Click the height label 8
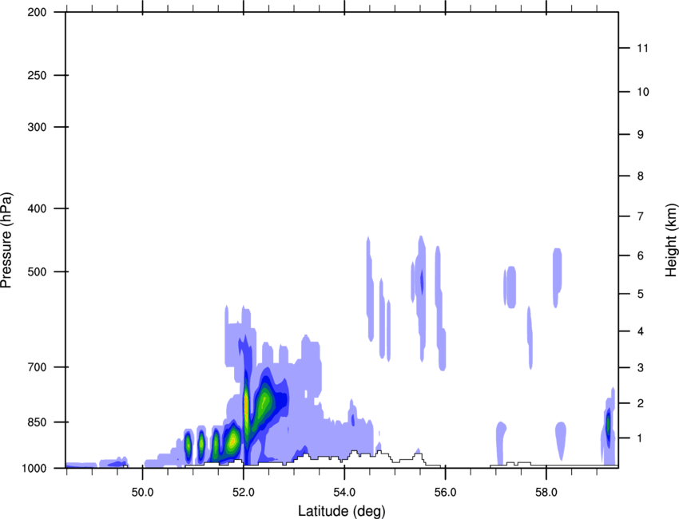Image resolution: width=679 pixels, height=519 pixels. point(641,176)
